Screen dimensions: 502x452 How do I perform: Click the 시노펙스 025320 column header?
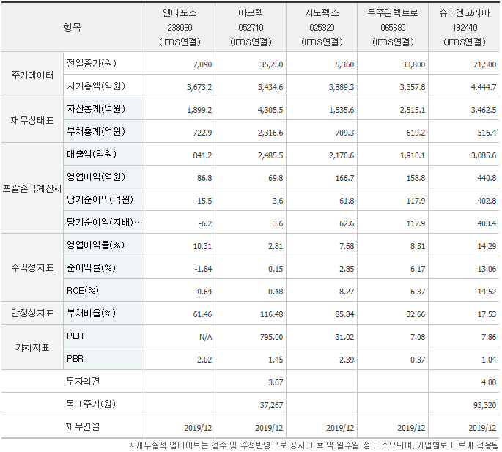(x=322, y=27)
